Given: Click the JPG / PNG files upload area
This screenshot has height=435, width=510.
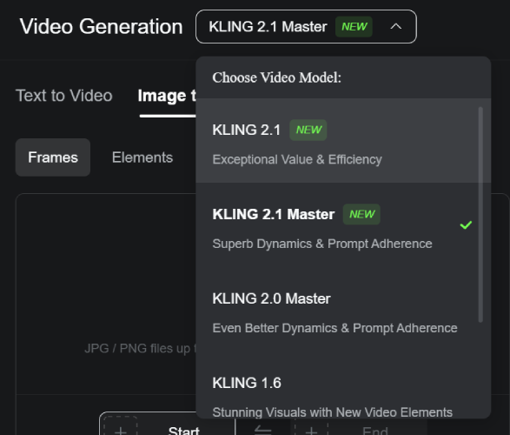Looking at the screenshot, I should coord(106,293).
